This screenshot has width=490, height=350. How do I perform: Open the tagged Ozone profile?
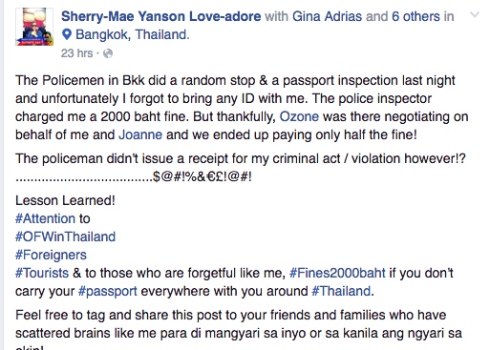[299, 116]
